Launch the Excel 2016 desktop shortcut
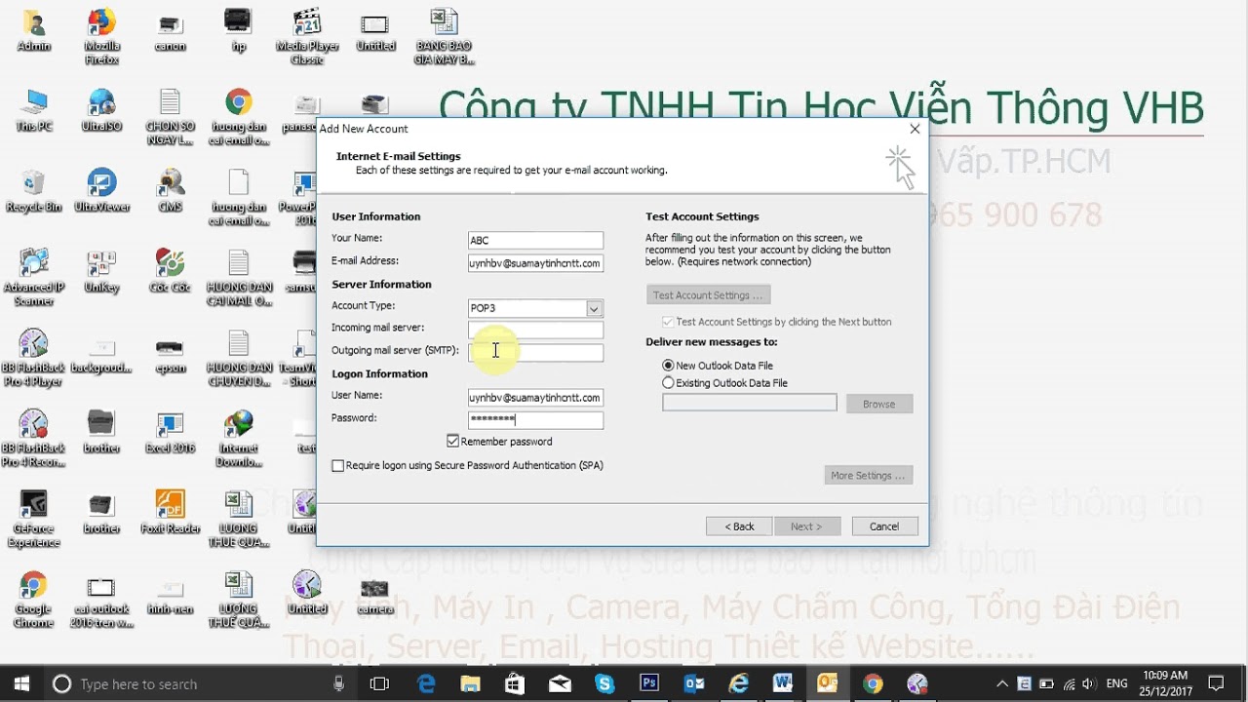The width and height of the screenshot is (1248, 702). [x=170, y=432]
